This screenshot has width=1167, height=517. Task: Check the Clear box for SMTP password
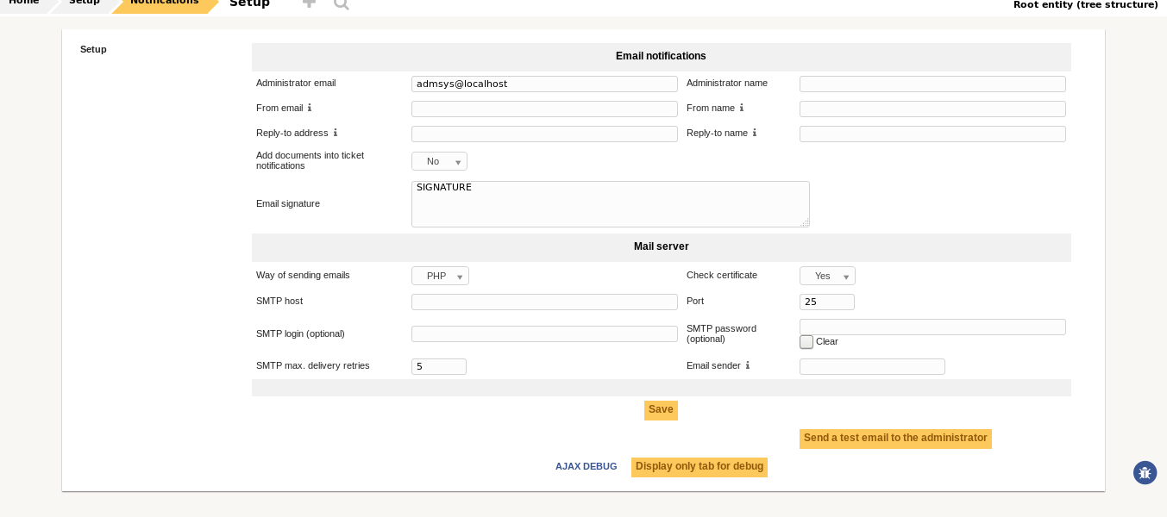pos(806,342)
